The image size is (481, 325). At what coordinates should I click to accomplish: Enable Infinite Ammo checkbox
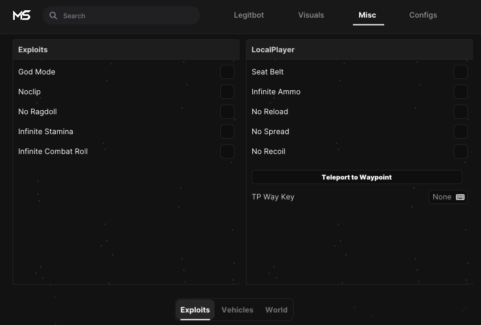point(461,91)
